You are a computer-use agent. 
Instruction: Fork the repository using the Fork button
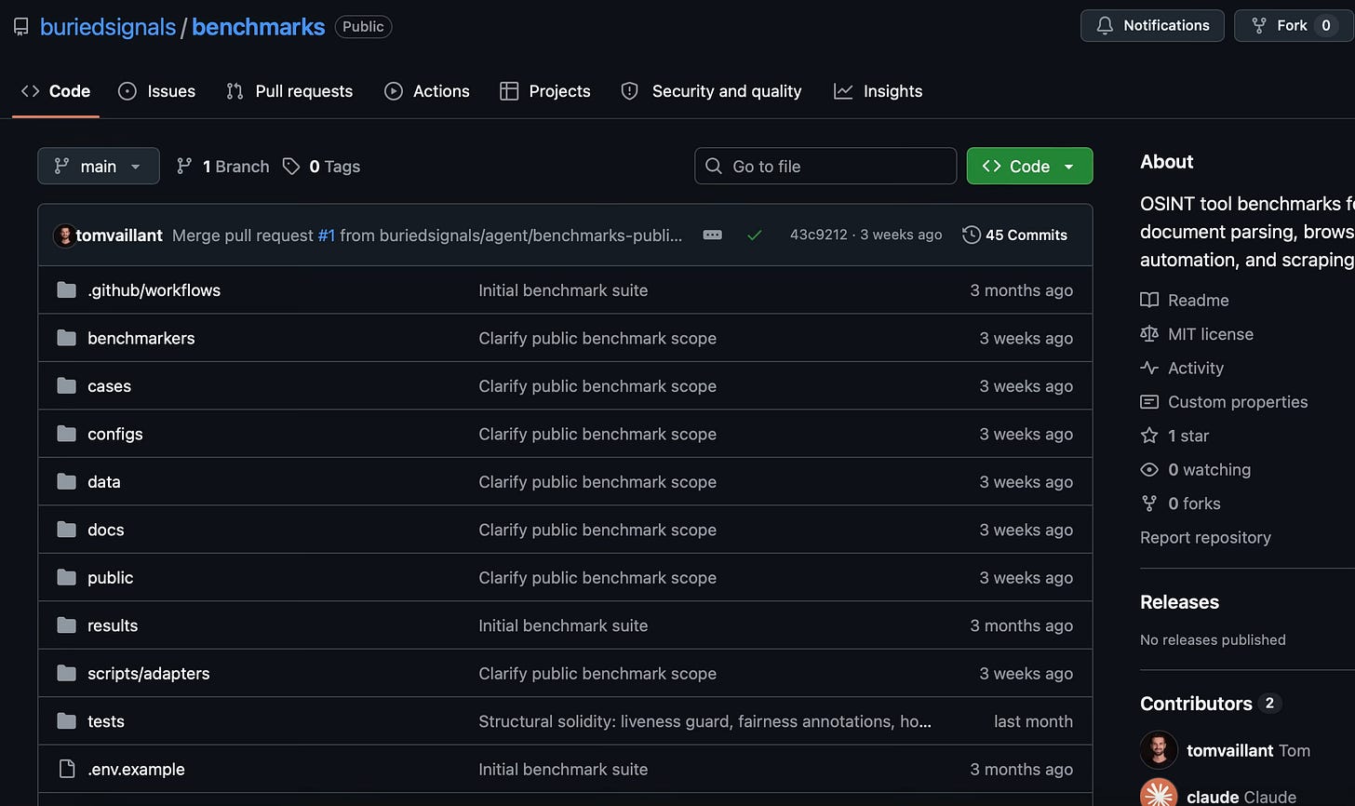point(1294,25)
